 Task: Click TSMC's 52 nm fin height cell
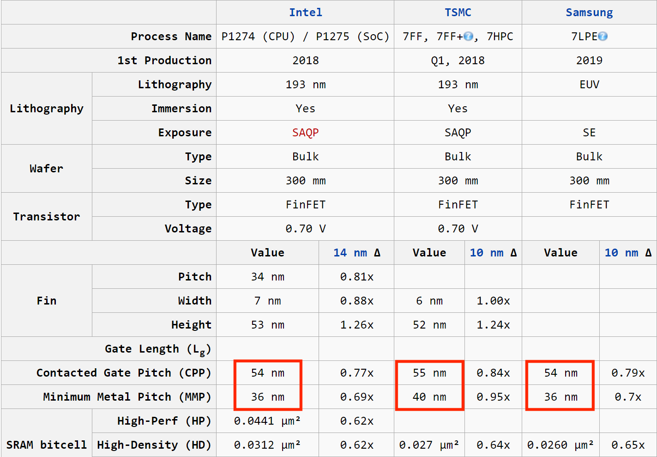coord(429,325)
